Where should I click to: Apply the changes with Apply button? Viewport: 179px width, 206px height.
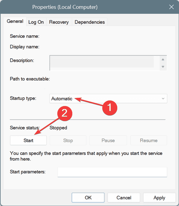pos(159,197)
